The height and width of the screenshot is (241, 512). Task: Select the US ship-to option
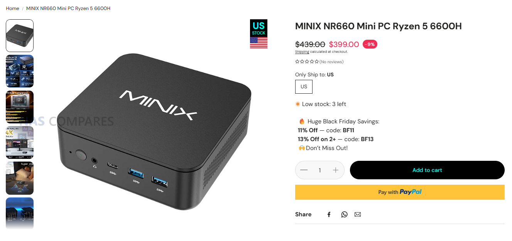coord(304,87)
